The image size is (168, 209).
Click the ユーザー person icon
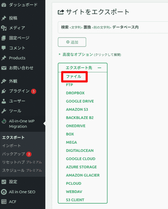(x=4, y=101)
